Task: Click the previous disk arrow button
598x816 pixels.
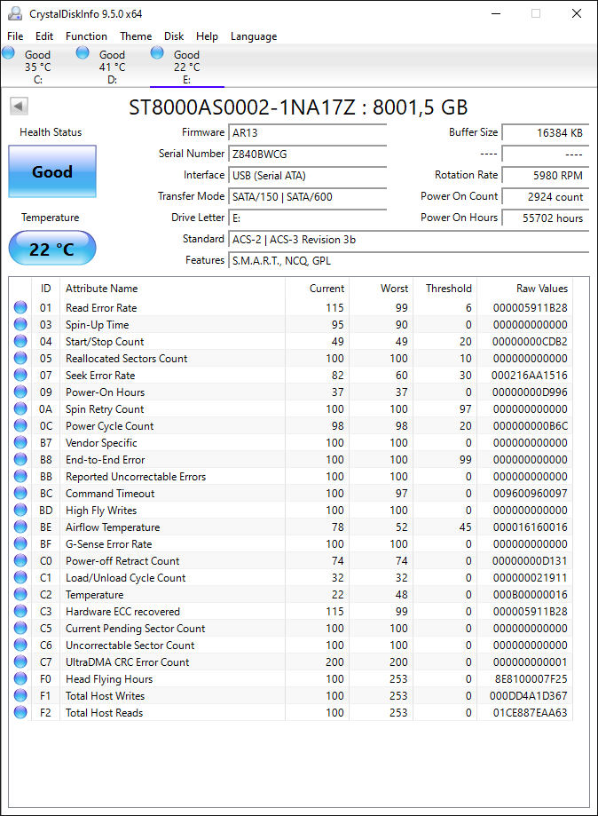Action: pos(19,107)
